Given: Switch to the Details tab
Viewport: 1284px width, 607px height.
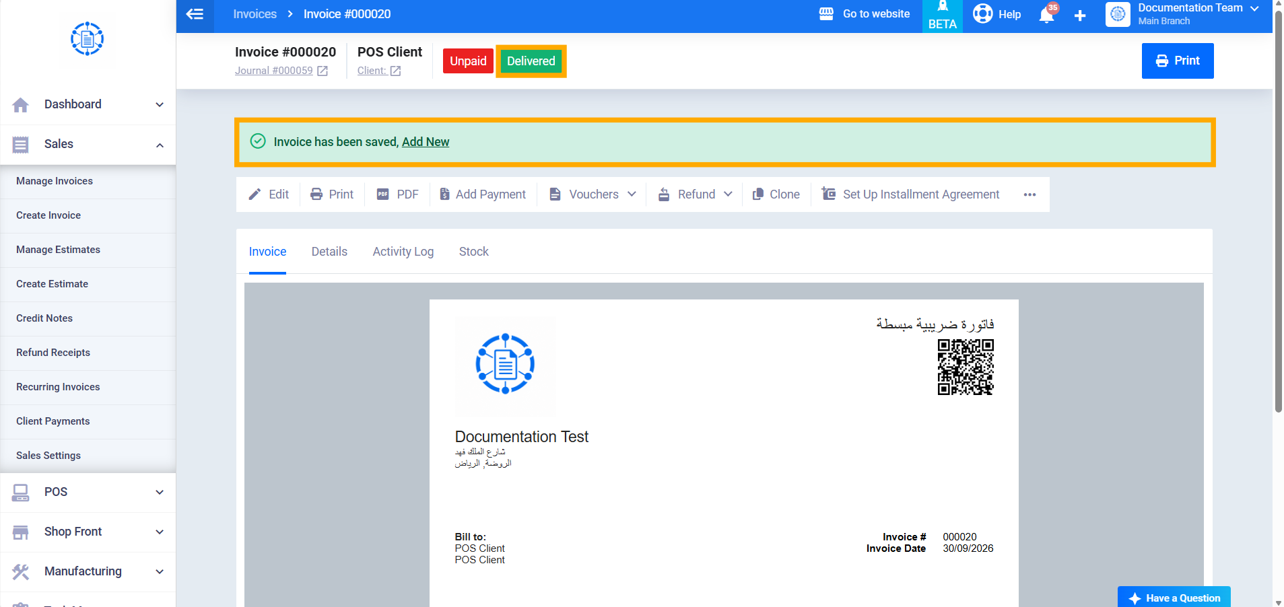Looking at the screenshot, I should (329, 252).
